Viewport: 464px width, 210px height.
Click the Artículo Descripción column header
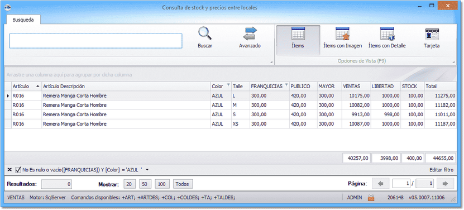pyautogui.click(x=126, y=87)
